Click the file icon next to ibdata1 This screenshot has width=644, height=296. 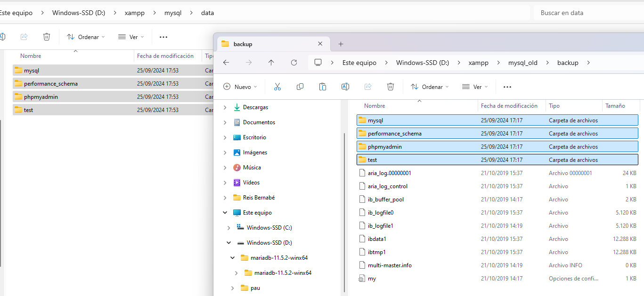(x=362, y=239)
